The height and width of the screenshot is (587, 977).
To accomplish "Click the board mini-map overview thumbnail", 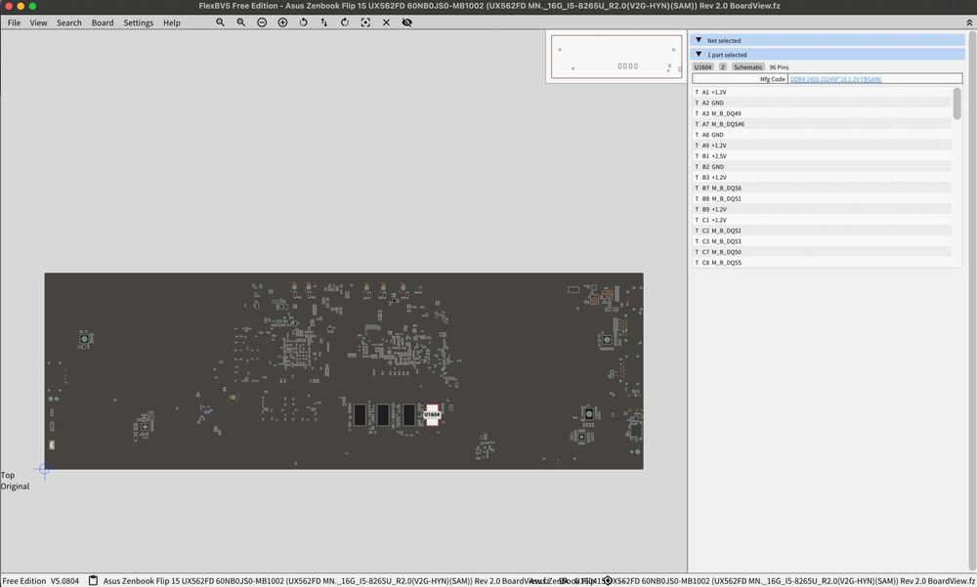I will click(616, 56).
